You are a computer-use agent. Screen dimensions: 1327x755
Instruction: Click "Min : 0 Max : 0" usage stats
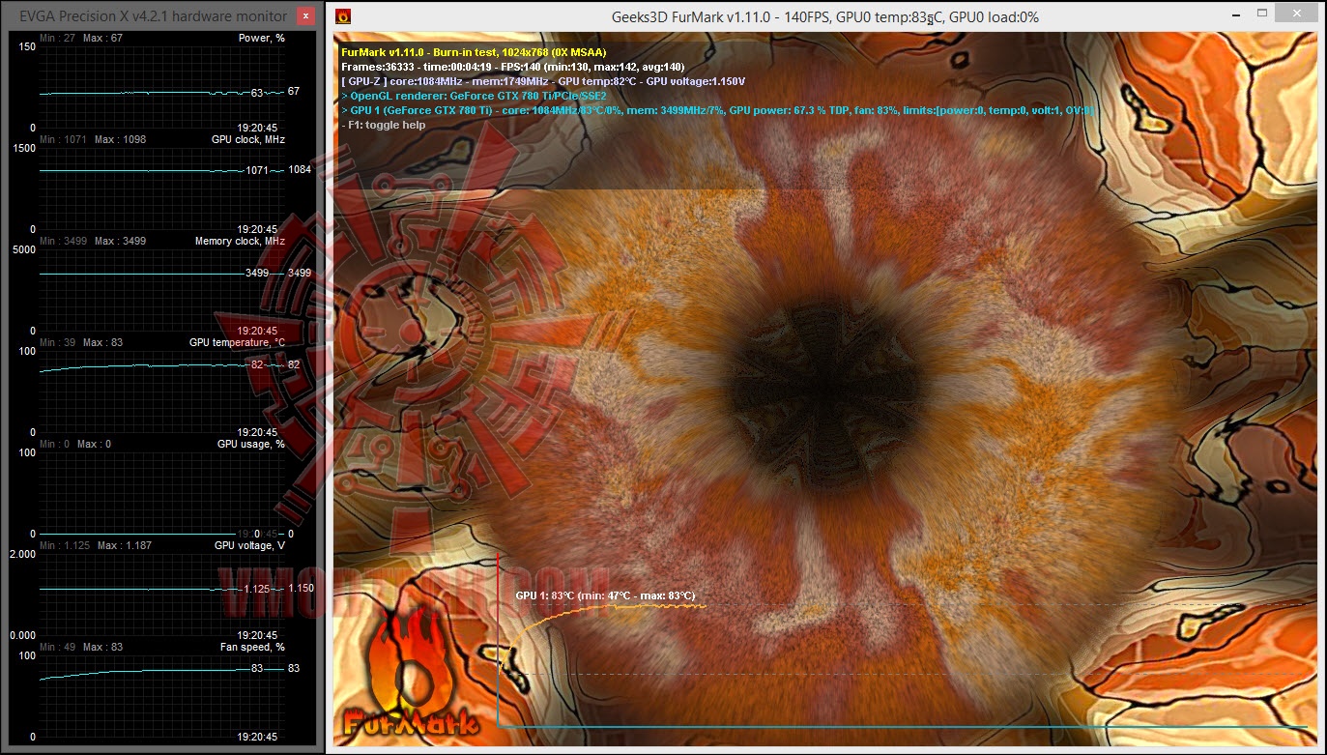[75, 444]
